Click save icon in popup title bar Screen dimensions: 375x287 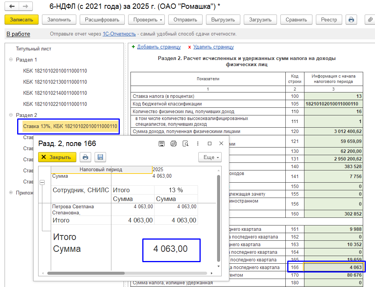point(161,144)
